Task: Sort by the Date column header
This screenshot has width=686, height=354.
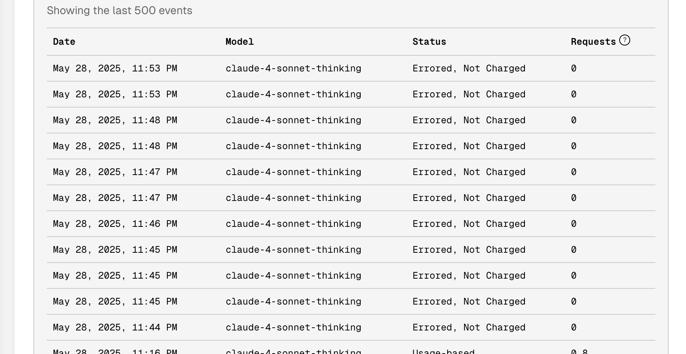Action: tap(64, 42)
